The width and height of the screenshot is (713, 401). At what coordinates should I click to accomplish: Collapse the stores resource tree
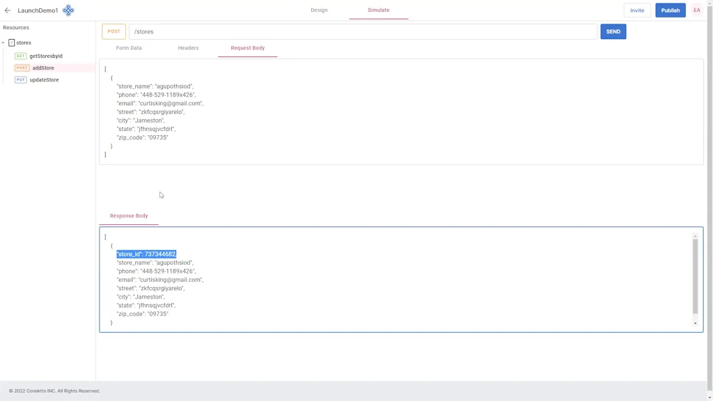3,42
